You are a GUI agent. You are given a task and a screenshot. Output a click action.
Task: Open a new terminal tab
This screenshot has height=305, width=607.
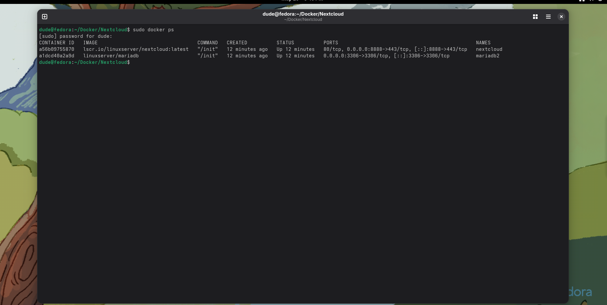click(45, 17)
